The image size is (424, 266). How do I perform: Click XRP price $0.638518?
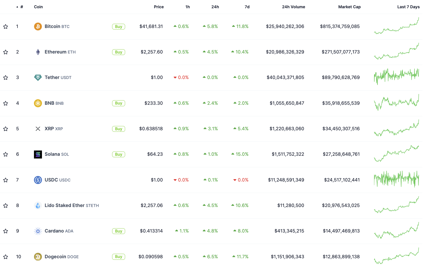(x=151, y=129)
